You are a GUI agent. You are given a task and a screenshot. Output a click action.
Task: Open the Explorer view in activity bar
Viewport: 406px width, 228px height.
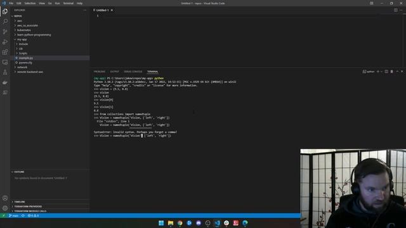[x=5, y=11]
